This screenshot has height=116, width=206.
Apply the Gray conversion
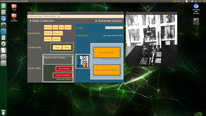click(x=55, y=27)
